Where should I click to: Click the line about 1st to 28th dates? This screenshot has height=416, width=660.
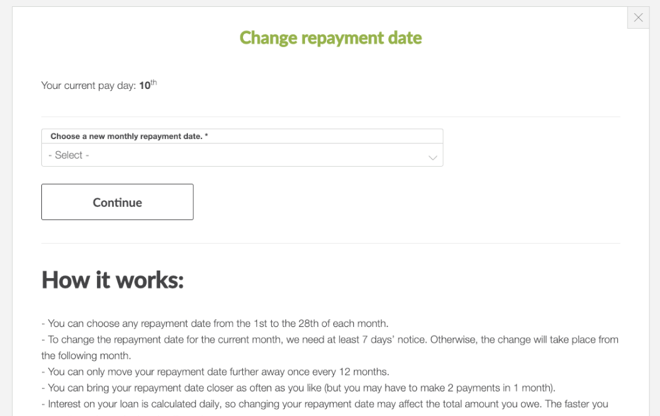pos(215,323)
